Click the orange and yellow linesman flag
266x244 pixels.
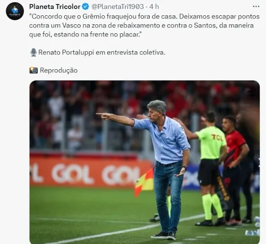[144, 182]
